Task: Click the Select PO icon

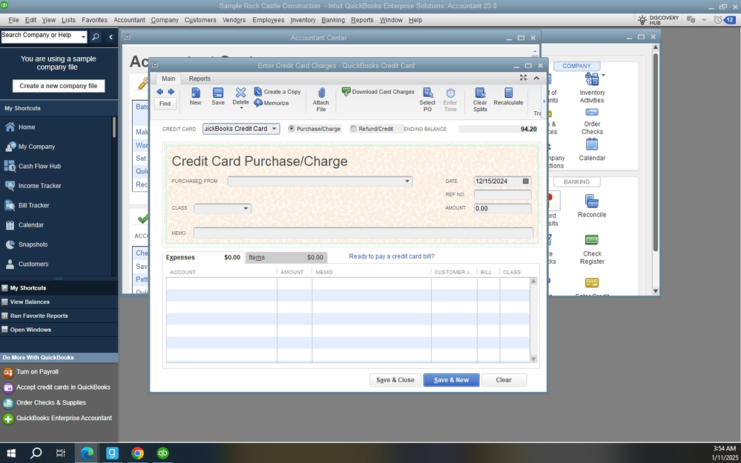Action: 428,93
